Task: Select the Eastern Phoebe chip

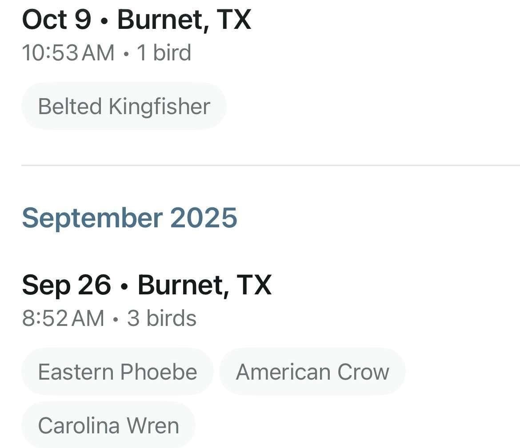Action: coord(117,372)
